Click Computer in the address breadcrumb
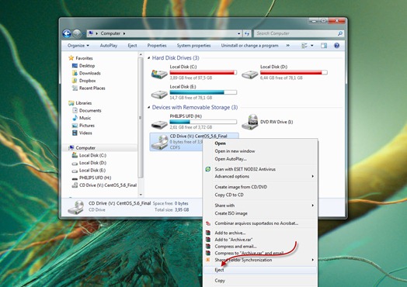This screenshot has width=407, height=287. pos(110,33)
